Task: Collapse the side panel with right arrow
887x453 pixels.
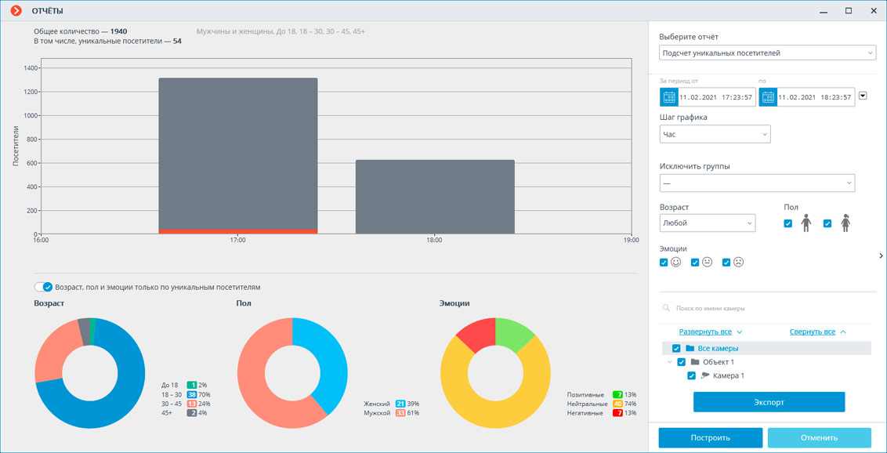Action: click(881, 255)
